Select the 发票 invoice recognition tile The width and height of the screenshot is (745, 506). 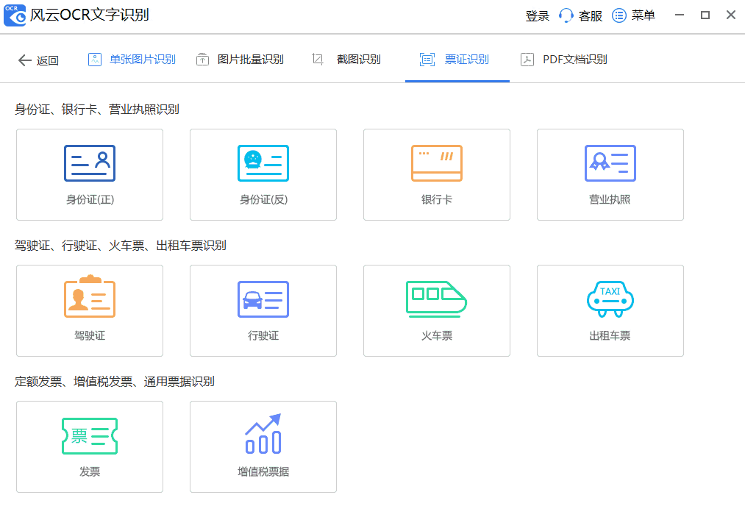89,446
